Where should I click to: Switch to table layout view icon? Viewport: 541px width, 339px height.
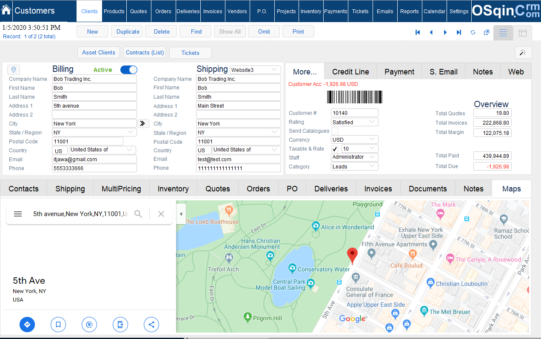click(523, 33)
